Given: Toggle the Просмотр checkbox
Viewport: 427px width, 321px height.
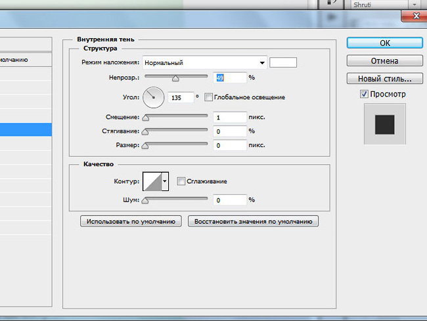Looking at the screenshot, I should (x=364, y=94).
